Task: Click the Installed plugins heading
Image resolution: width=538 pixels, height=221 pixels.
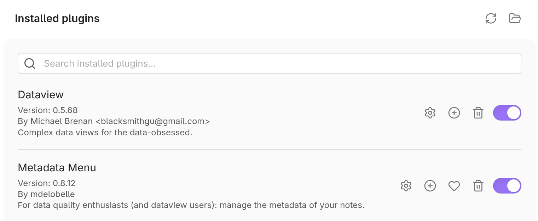Action: 57,18
